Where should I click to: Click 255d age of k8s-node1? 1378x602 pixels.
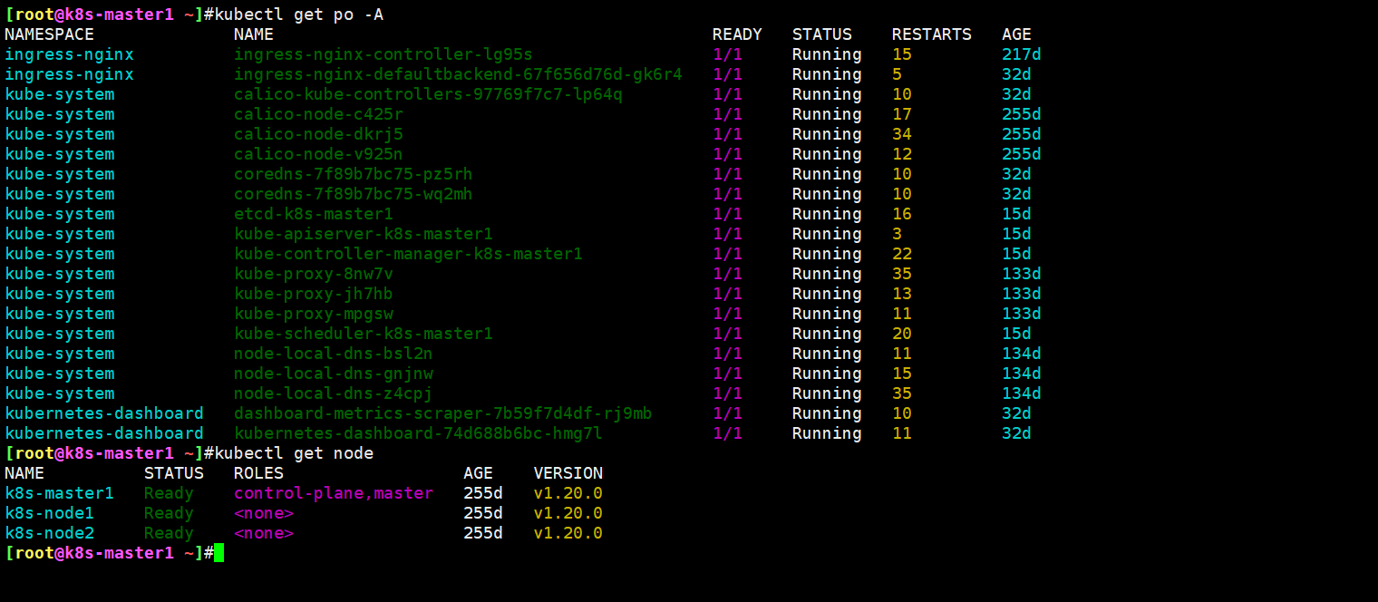click(482, 513)
